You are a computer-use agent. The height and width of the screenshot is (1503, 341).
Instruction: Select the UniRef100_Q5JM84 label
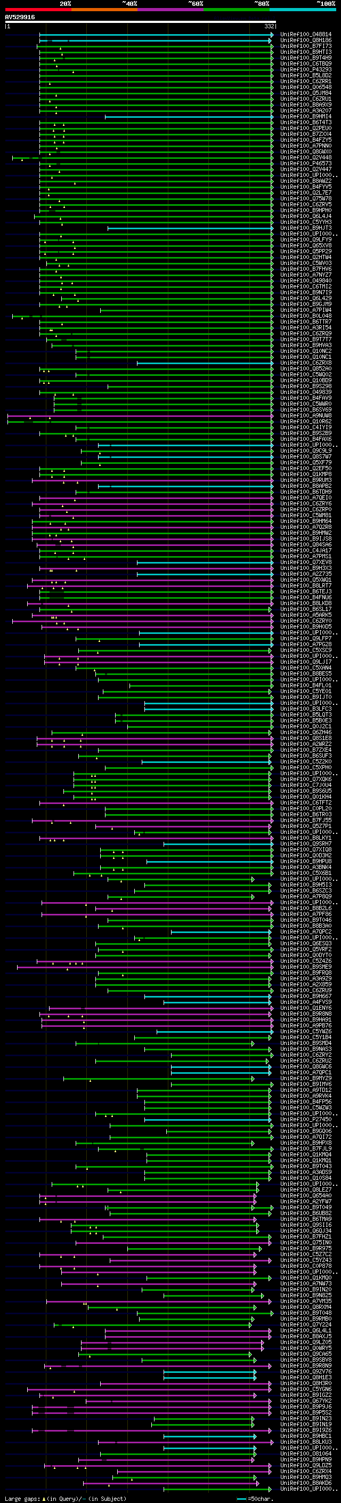pos(305,93)
